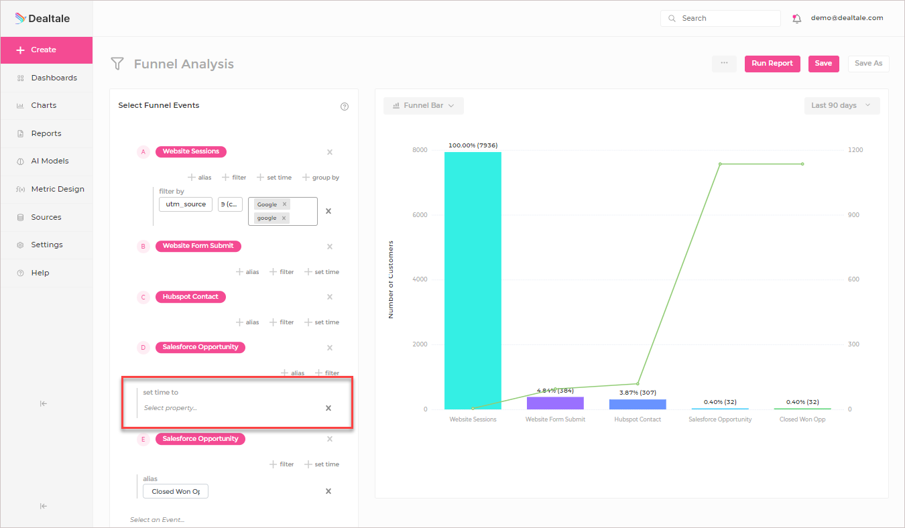
Task: Add filter to Website Sessions
Action: pos(234,178)
